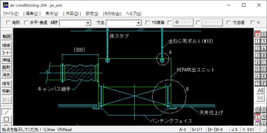The image size is (267, 133).
Task: Toggle layer group circled 0
Action: point(258,109)
